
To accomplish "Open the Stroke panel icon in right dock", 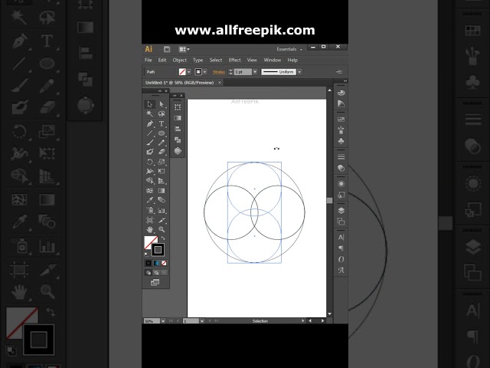I will click(341, 156).
